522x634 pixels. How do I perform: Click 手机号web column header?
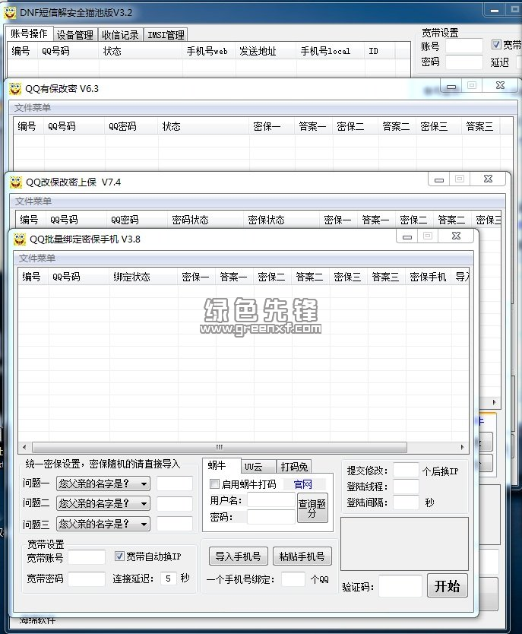coord(209,52)
